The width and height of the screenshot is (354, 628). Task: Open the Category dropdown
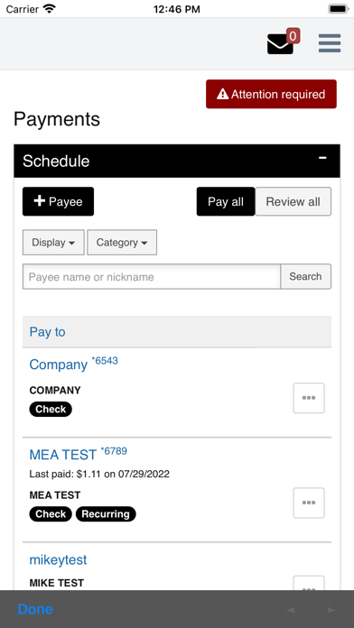(x=122, y=243)
